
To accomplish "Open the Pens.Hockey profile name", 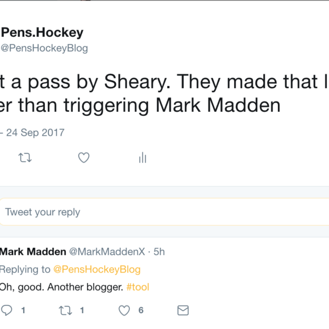I will (x=42, y=32).
